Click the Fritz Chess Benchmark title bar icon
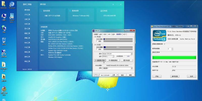 [x=152, y=26]
